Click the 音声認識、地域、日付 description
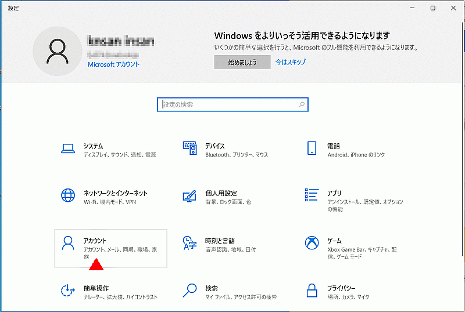The width and height of the screenshot is (465, 312). (231, 249)
